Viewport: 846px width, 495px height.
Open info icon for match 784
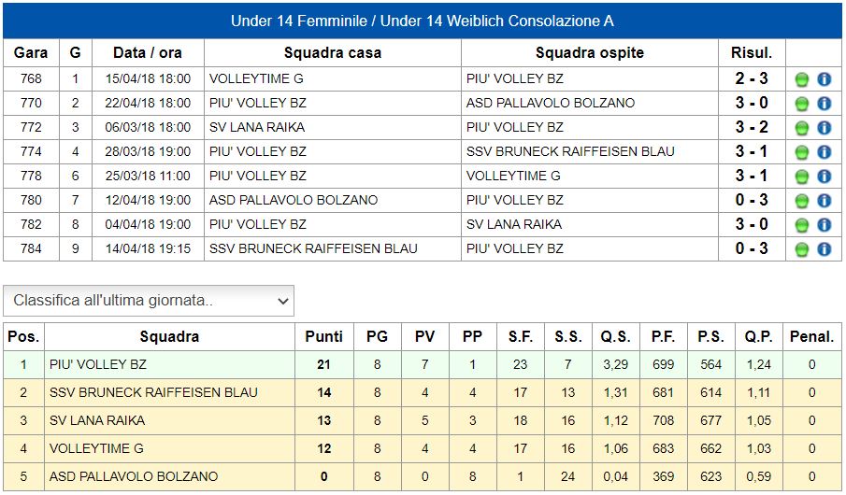pyautogui.click(x=824, y=249)
